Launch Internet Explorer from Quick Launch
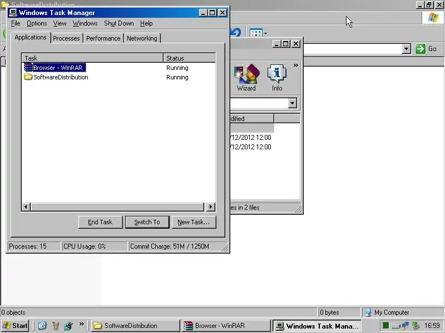This screenshot has height=333, width=445. coord(42,326)
